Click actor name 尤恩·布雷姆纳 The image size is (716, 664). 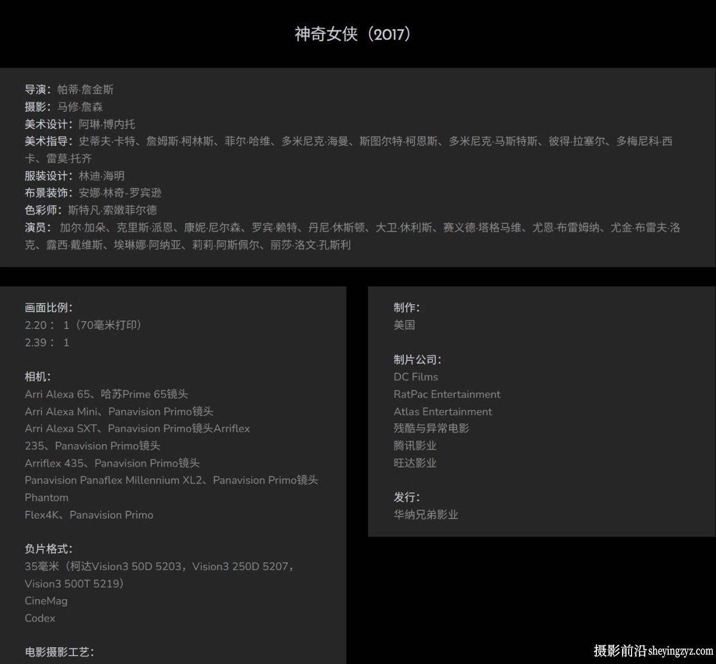click(566, 227)
